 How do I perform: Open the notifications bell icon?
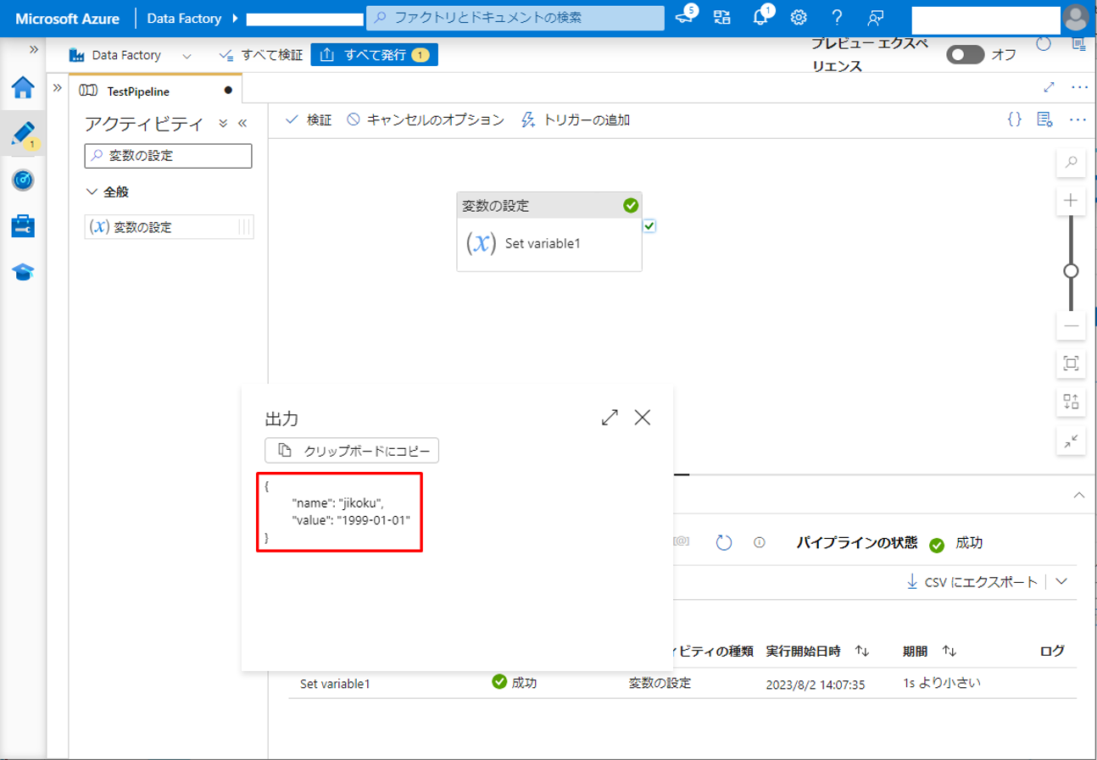760,18
